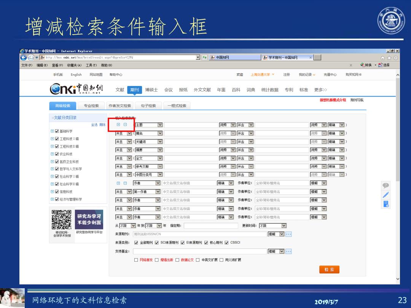Expand the 工程科技 I 辑 tree node
Viewport: 411px width, 308px height.
click(52, 139)
